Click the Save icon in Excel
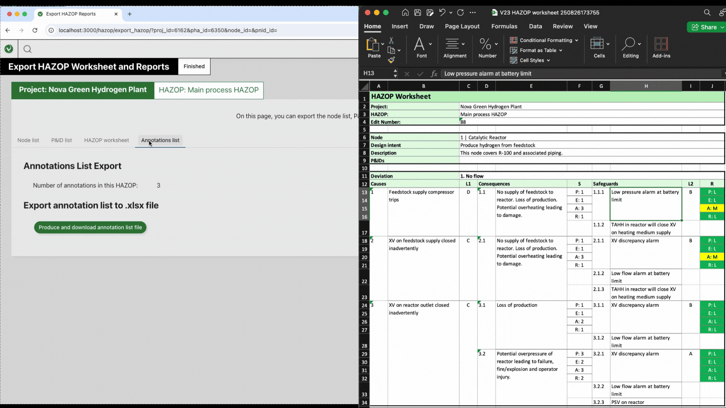 tap(417, 12)
